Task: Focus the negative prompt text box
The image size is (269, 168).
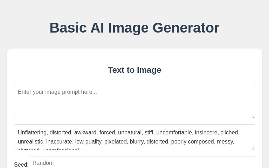Action: 134,137
